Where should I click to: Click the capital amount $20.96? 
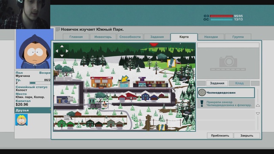[x=22, y=104]
